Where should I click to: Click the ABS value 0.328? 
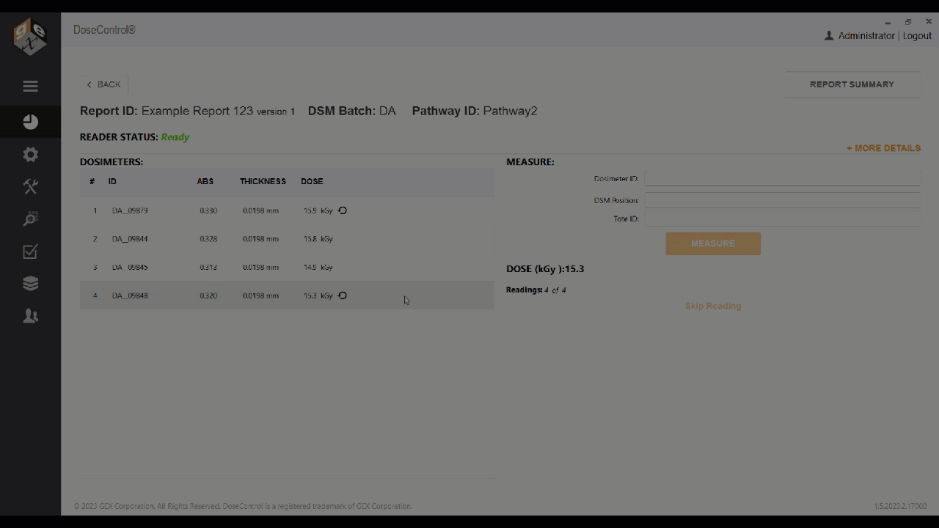click(208, 239)
